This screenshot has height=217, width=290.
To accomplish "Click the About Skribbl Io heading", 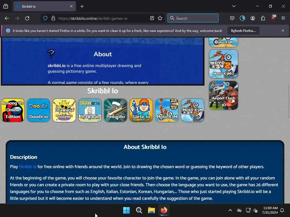I will pos(145,147).
